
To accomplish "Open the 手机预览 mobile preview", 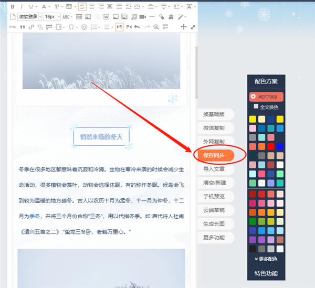I will click(x=214, y=196).
